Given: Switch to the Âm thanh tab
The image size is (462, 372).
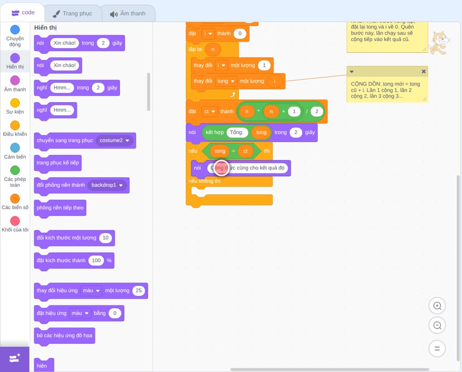Looking at the screenshot, I should coord(128,13).
